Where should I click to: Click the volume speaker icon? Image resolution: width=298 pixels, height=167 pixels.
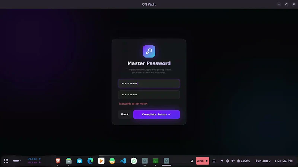[233, 161]
